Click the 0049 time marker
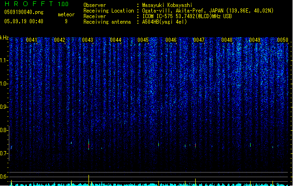 (x=255, y=40)
